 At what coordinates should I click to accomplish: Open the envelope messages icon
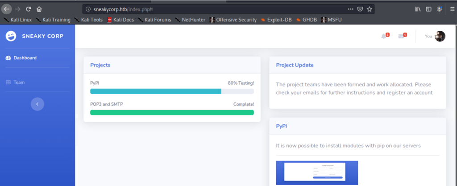(x=401, y=36)
